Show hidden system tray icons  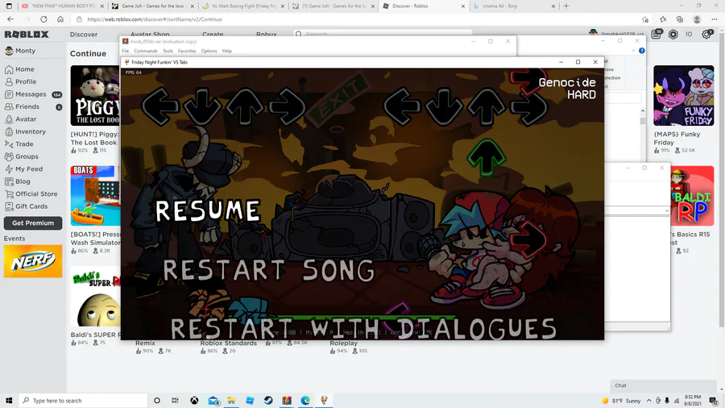(649, 401)
